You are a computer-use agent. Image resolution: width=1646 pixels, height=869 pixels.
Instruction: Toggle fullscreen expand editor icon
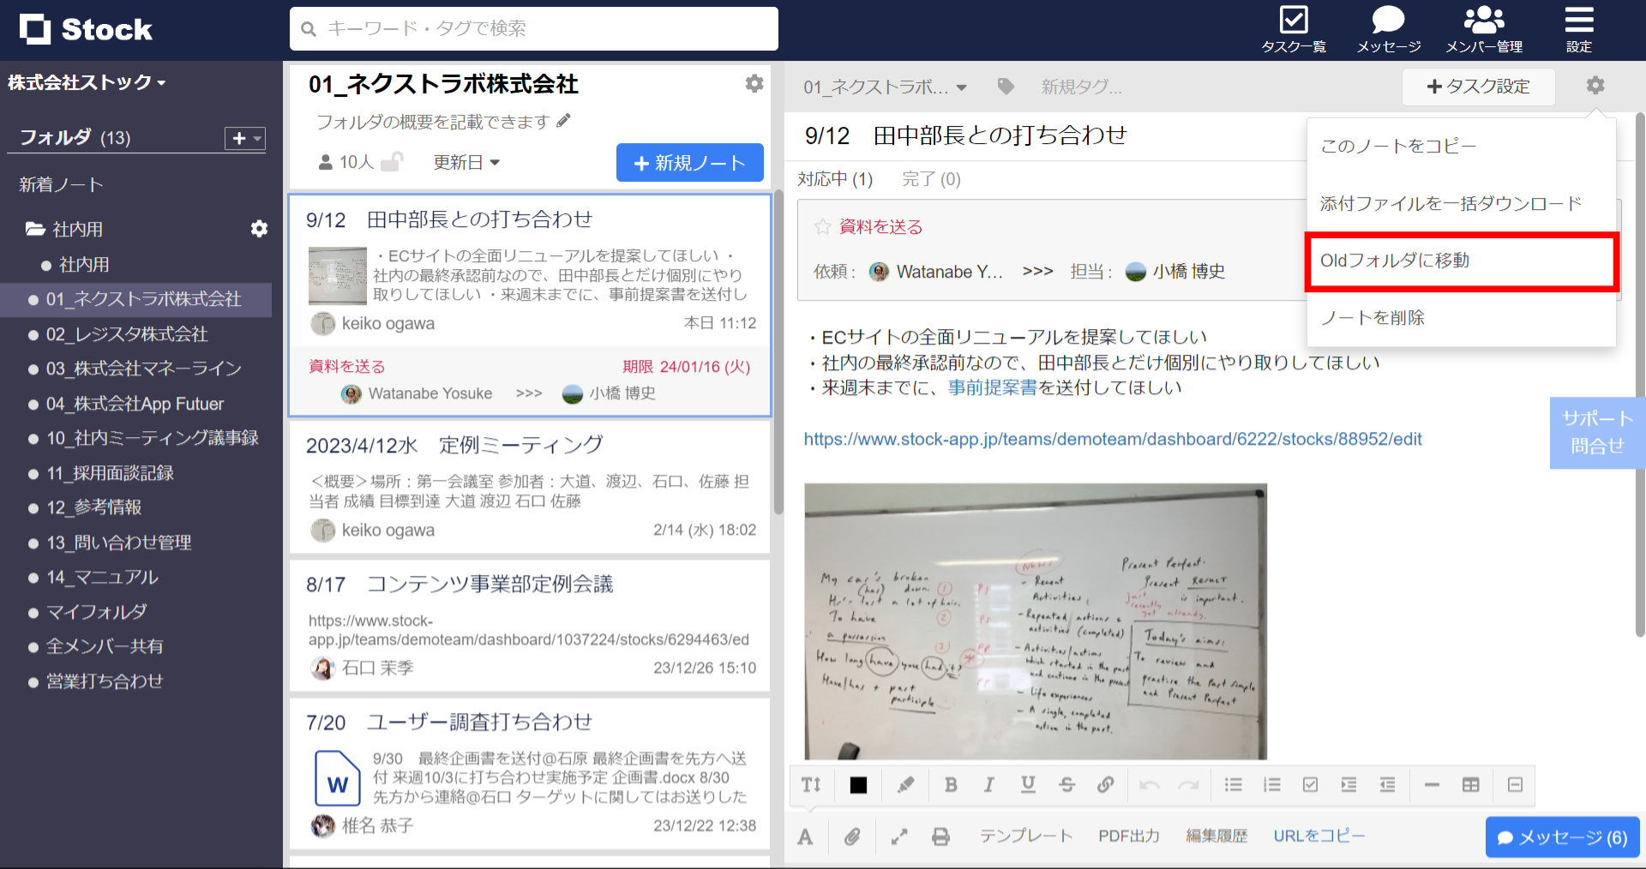898,836
